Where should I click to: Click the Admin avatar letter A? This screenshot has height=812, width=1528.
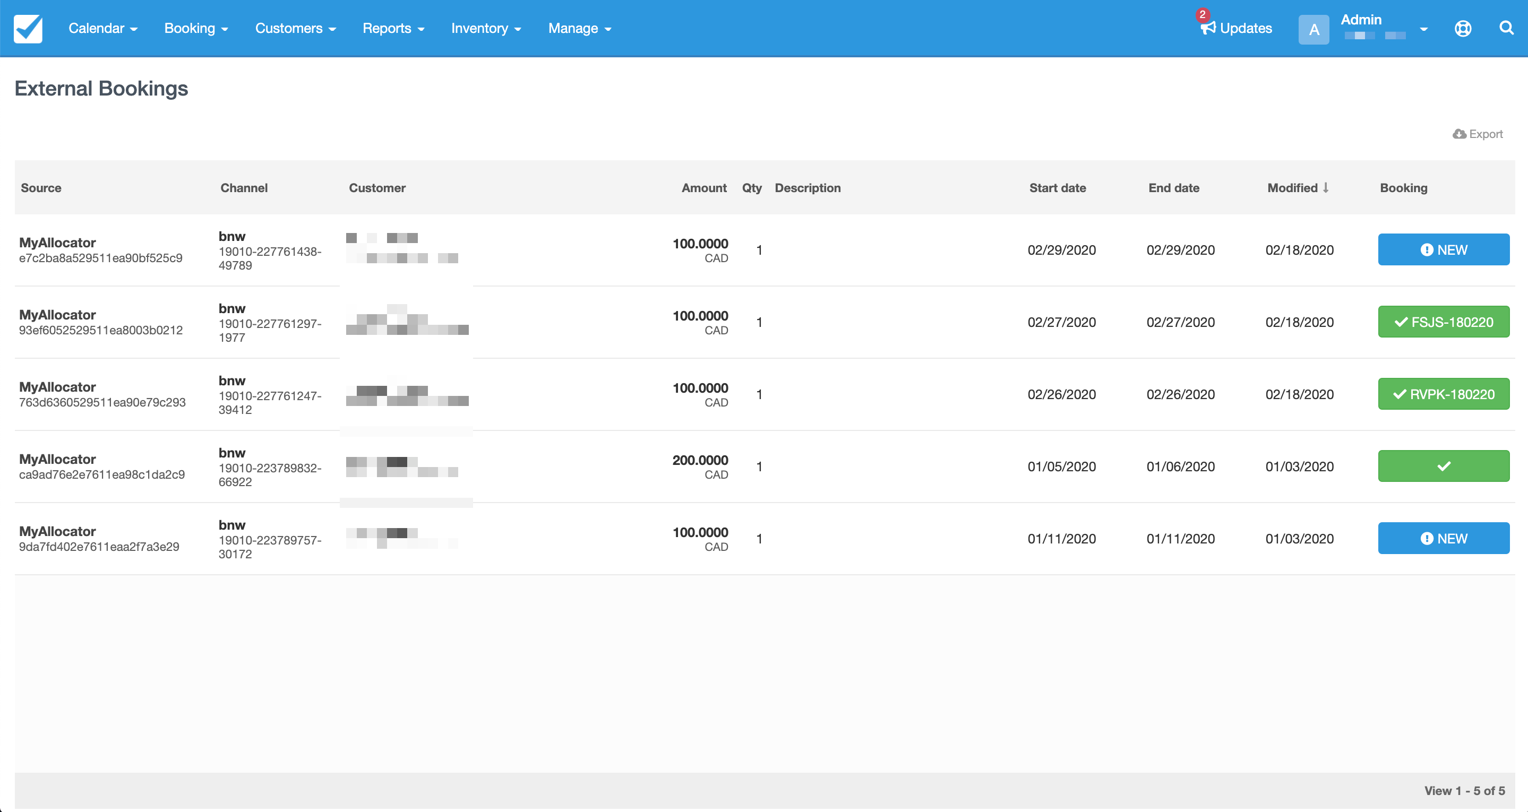(1314, 29)
